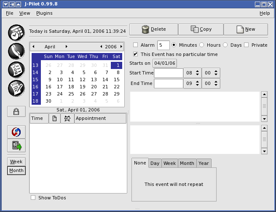This screenshot has height=212, width=276.
Task: Click the blank page New icon
Action: (x=240, y=29)
